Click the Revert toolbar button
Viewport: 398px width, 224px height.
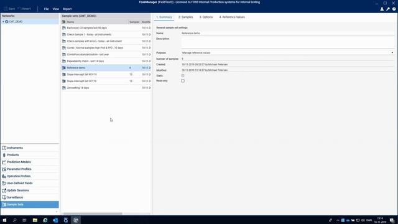pyautogui.click(x=24, y=9)
